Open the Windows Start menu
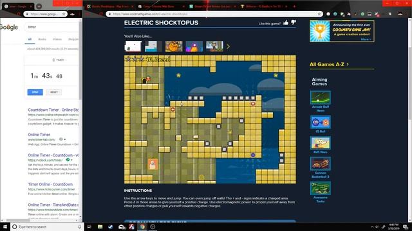The image size is (412, 231). pos(5,227)
